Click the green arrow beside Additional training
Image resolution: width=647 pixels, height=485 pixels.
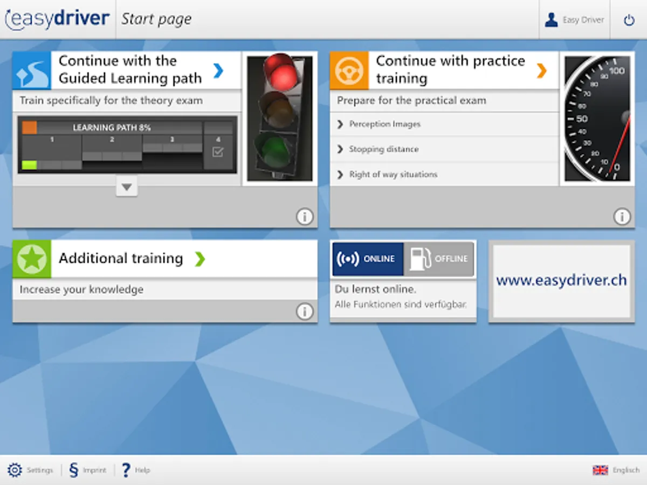coord(200,259)
